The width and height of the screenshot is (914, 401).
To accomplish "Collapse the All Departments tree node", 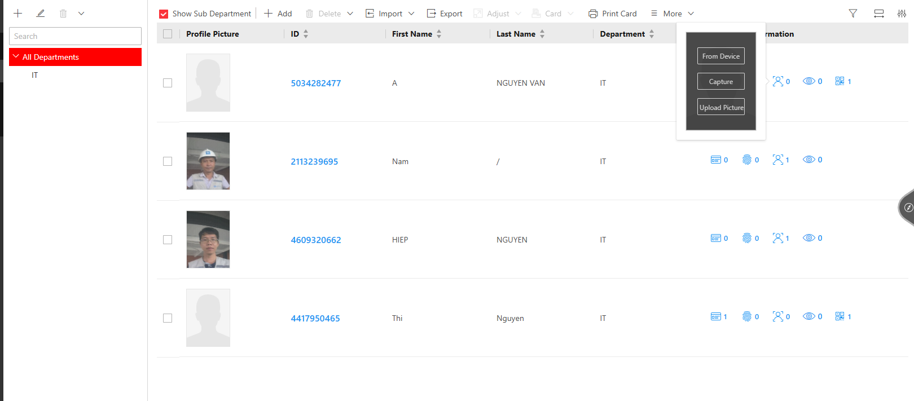I will coord(16,56).
